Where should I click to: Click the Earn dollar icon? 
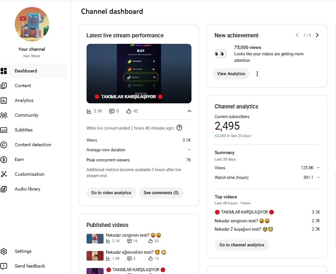coord(4,160)
